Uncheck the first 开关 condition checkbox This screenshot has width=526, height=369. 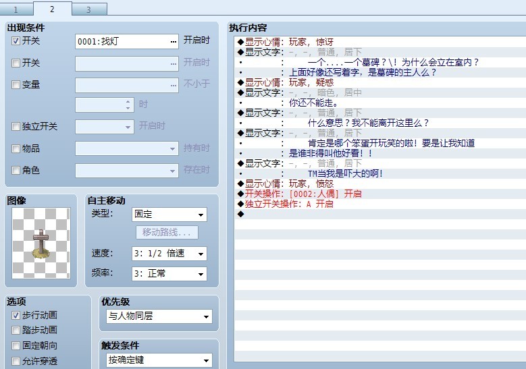(x=16, y=41)
